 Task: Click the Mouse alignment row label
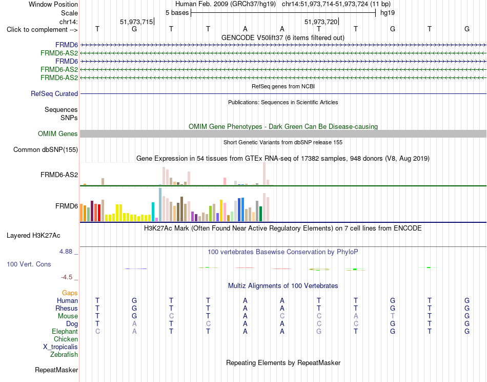tap(68, 316)
